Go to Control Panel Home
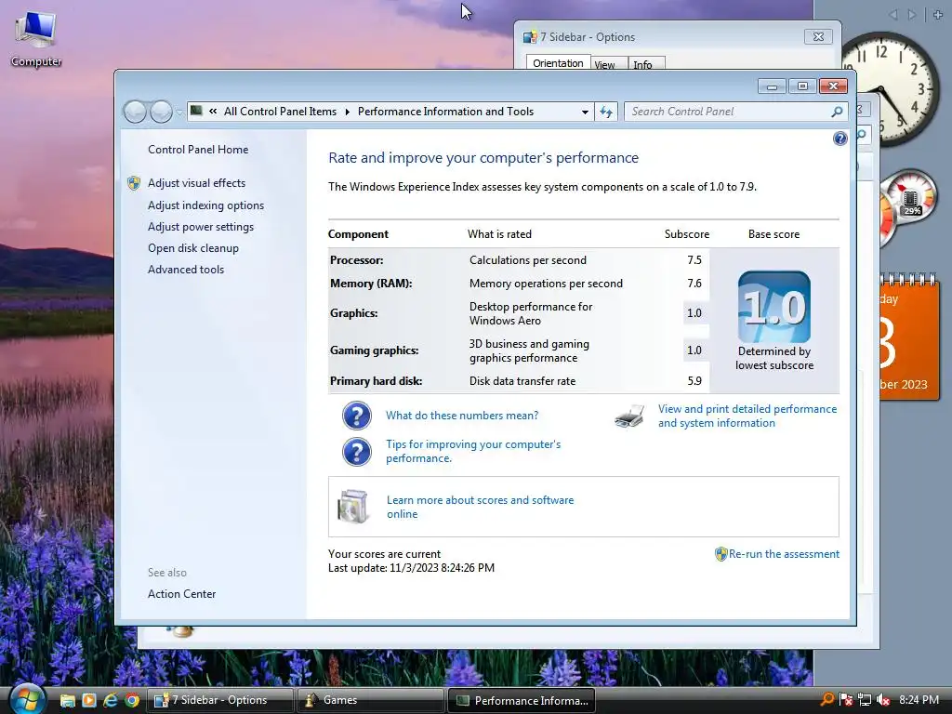 point(198,150)
